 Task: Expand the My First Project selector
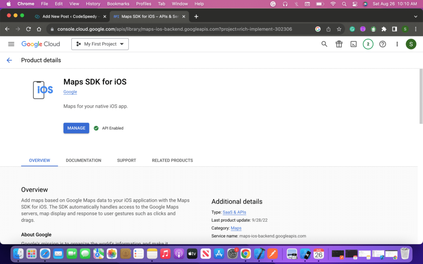coord(100,44)
